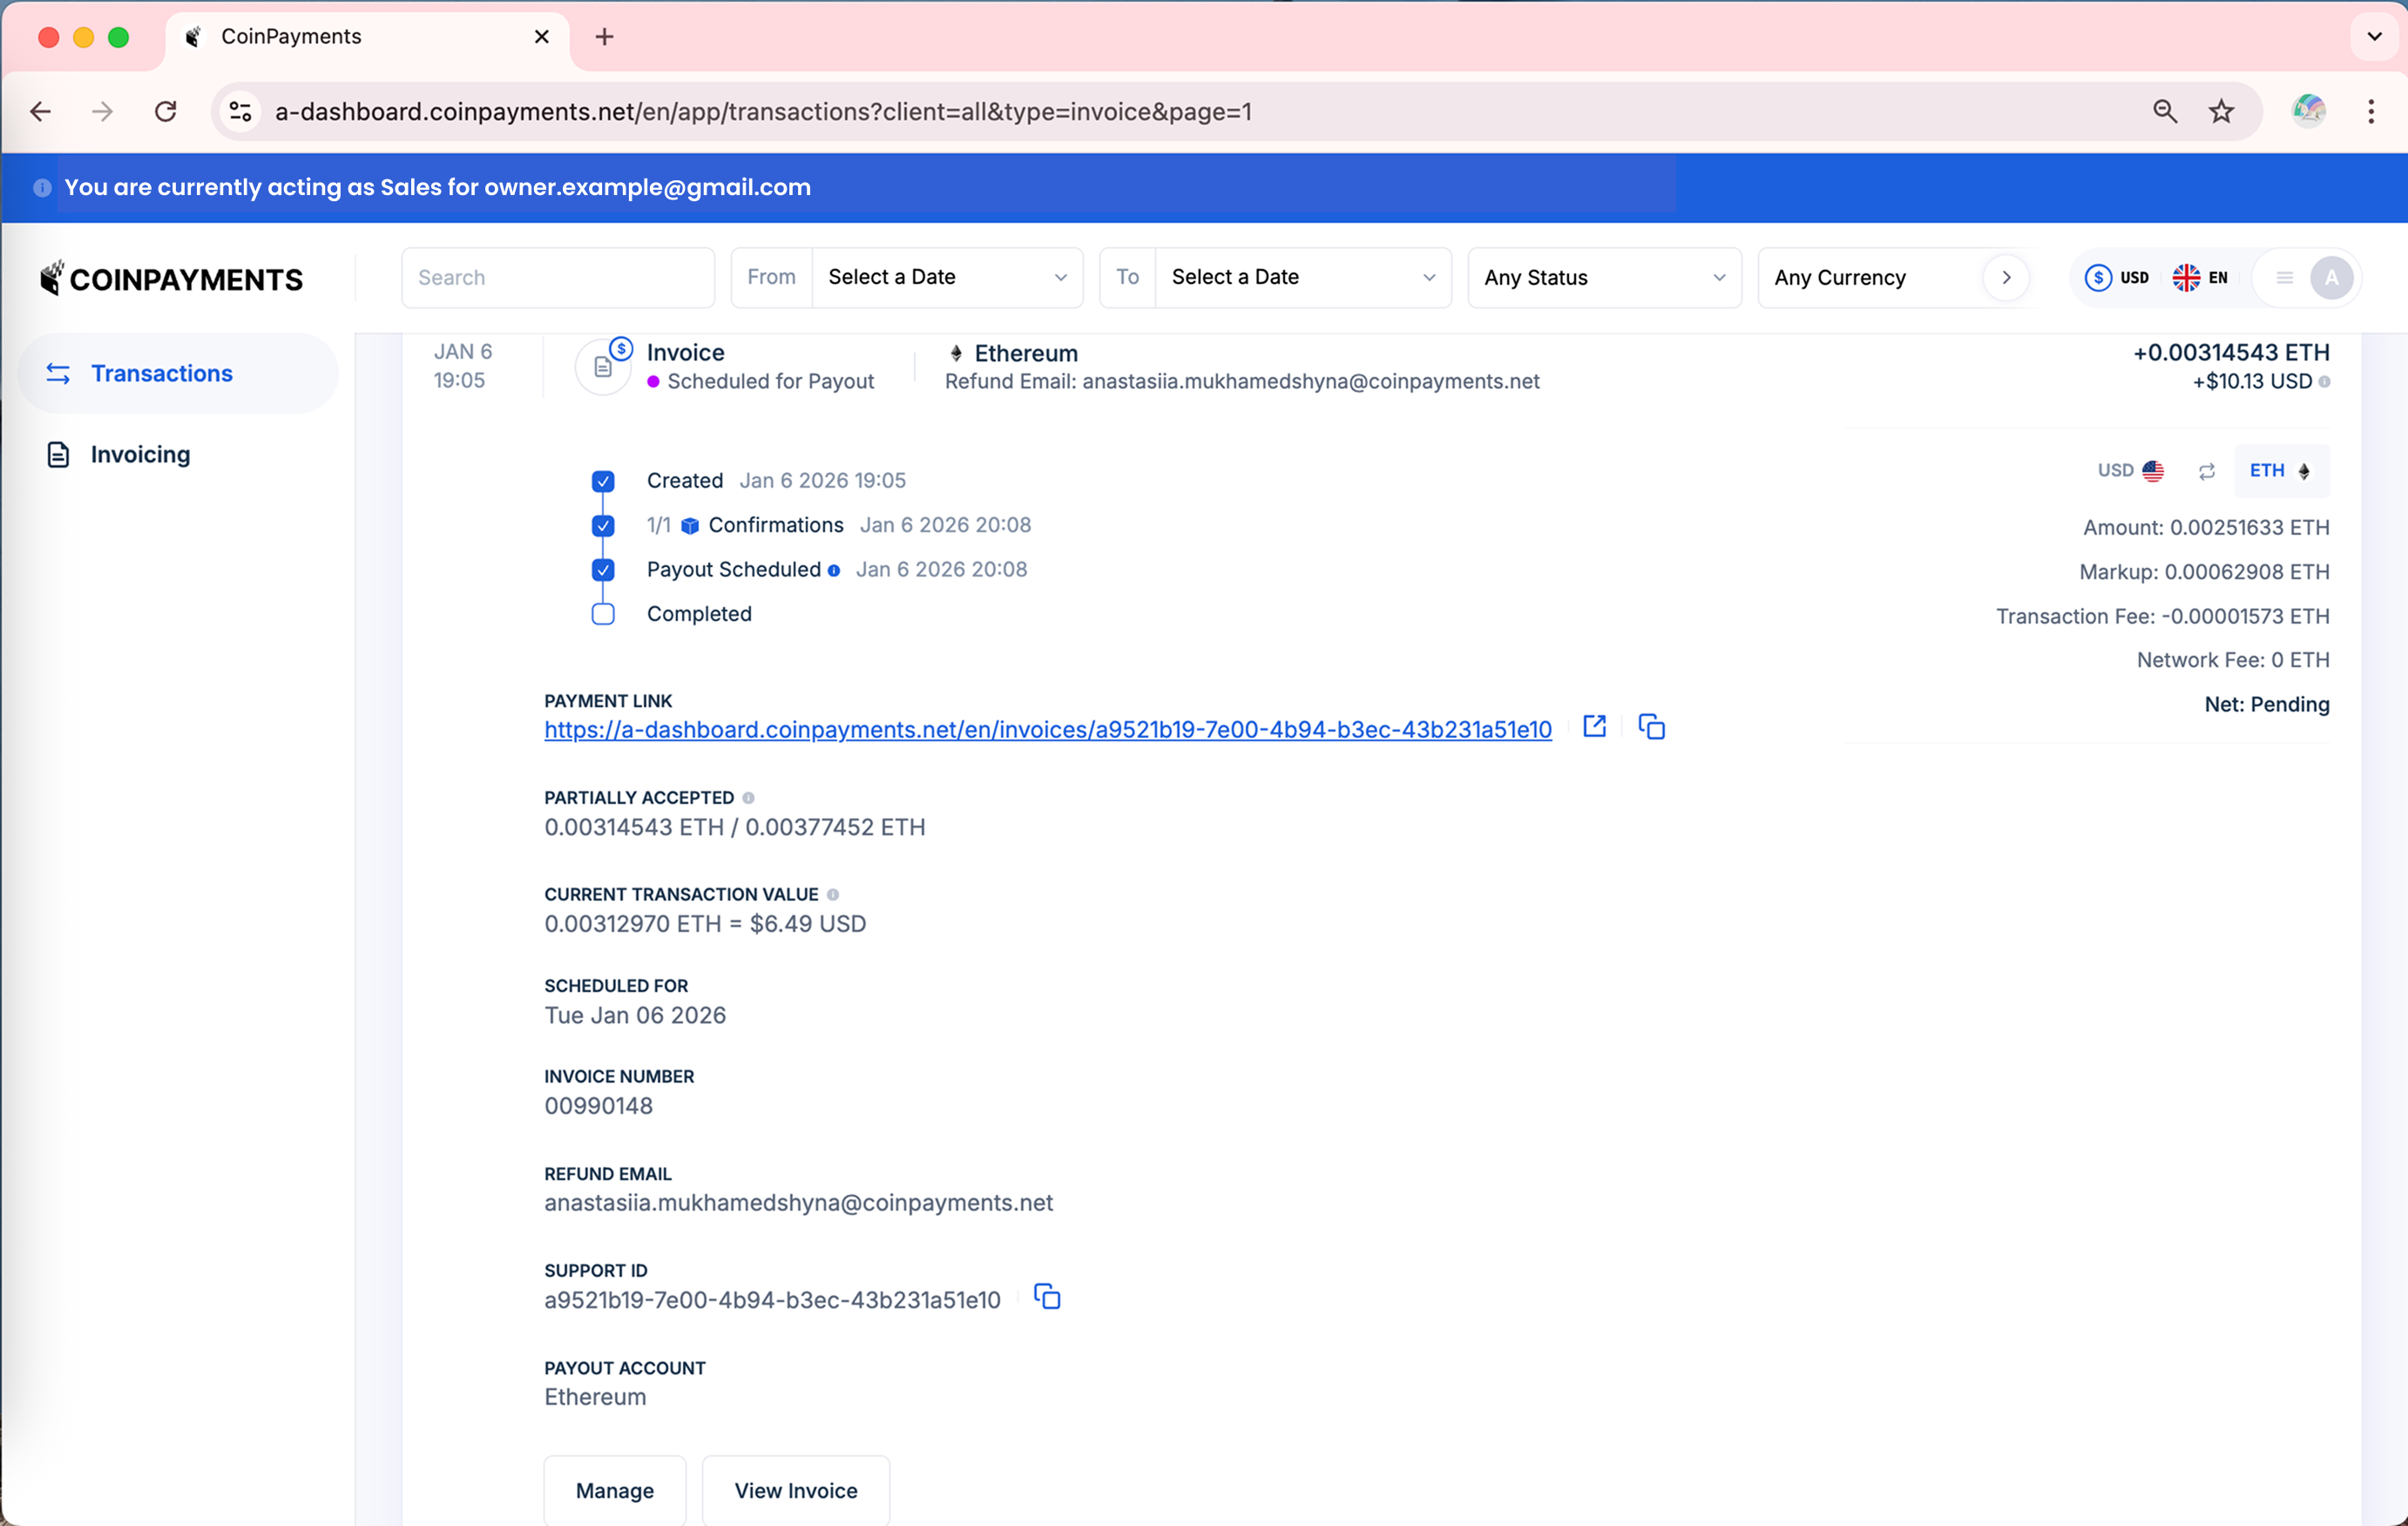Open the From date dropdown

point(947,278)
